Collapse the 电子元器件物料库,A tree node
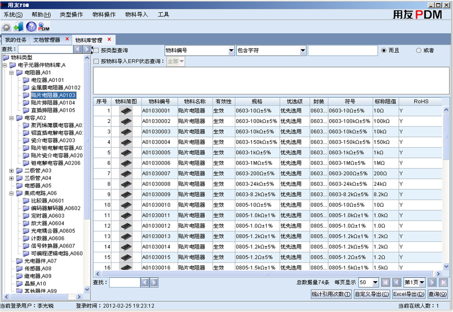453x312 pixels. click(5, 65)
